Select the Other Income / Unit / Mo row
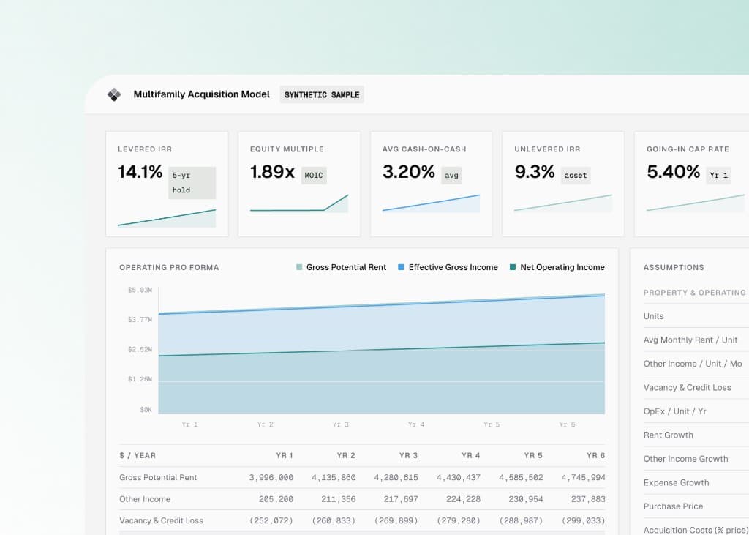This screenshot has width=749, height=535. 696,364
